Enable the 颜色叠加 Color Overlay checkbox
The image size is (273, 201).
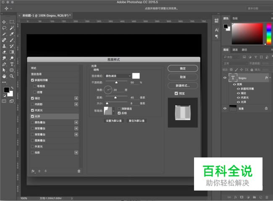click(32, 122)
